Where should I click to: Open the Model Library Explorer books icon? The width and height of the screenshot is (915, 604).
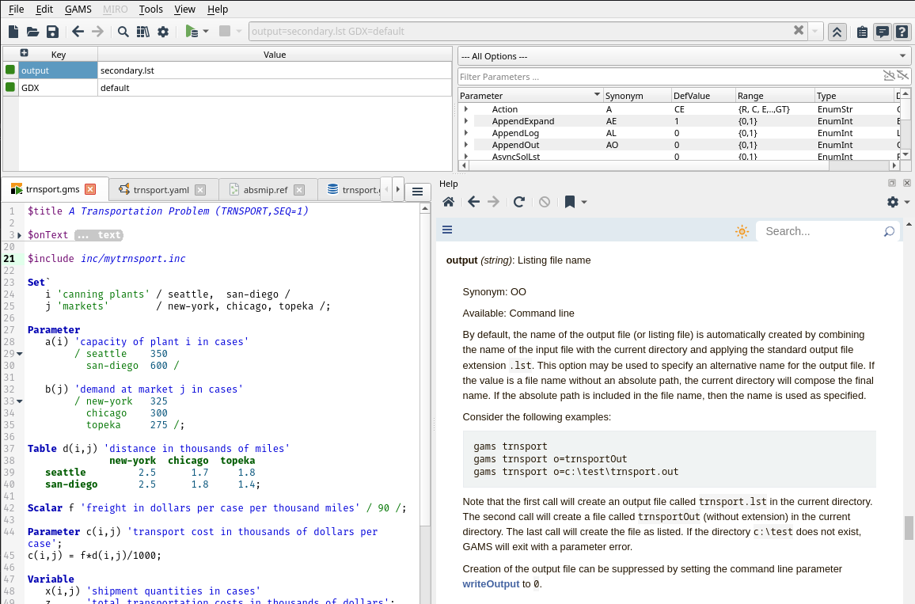point(143,32)
